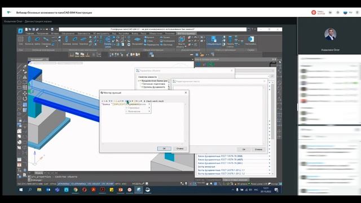
Task: Open Chrome from Windows taskbar
Action: point(76,190)
